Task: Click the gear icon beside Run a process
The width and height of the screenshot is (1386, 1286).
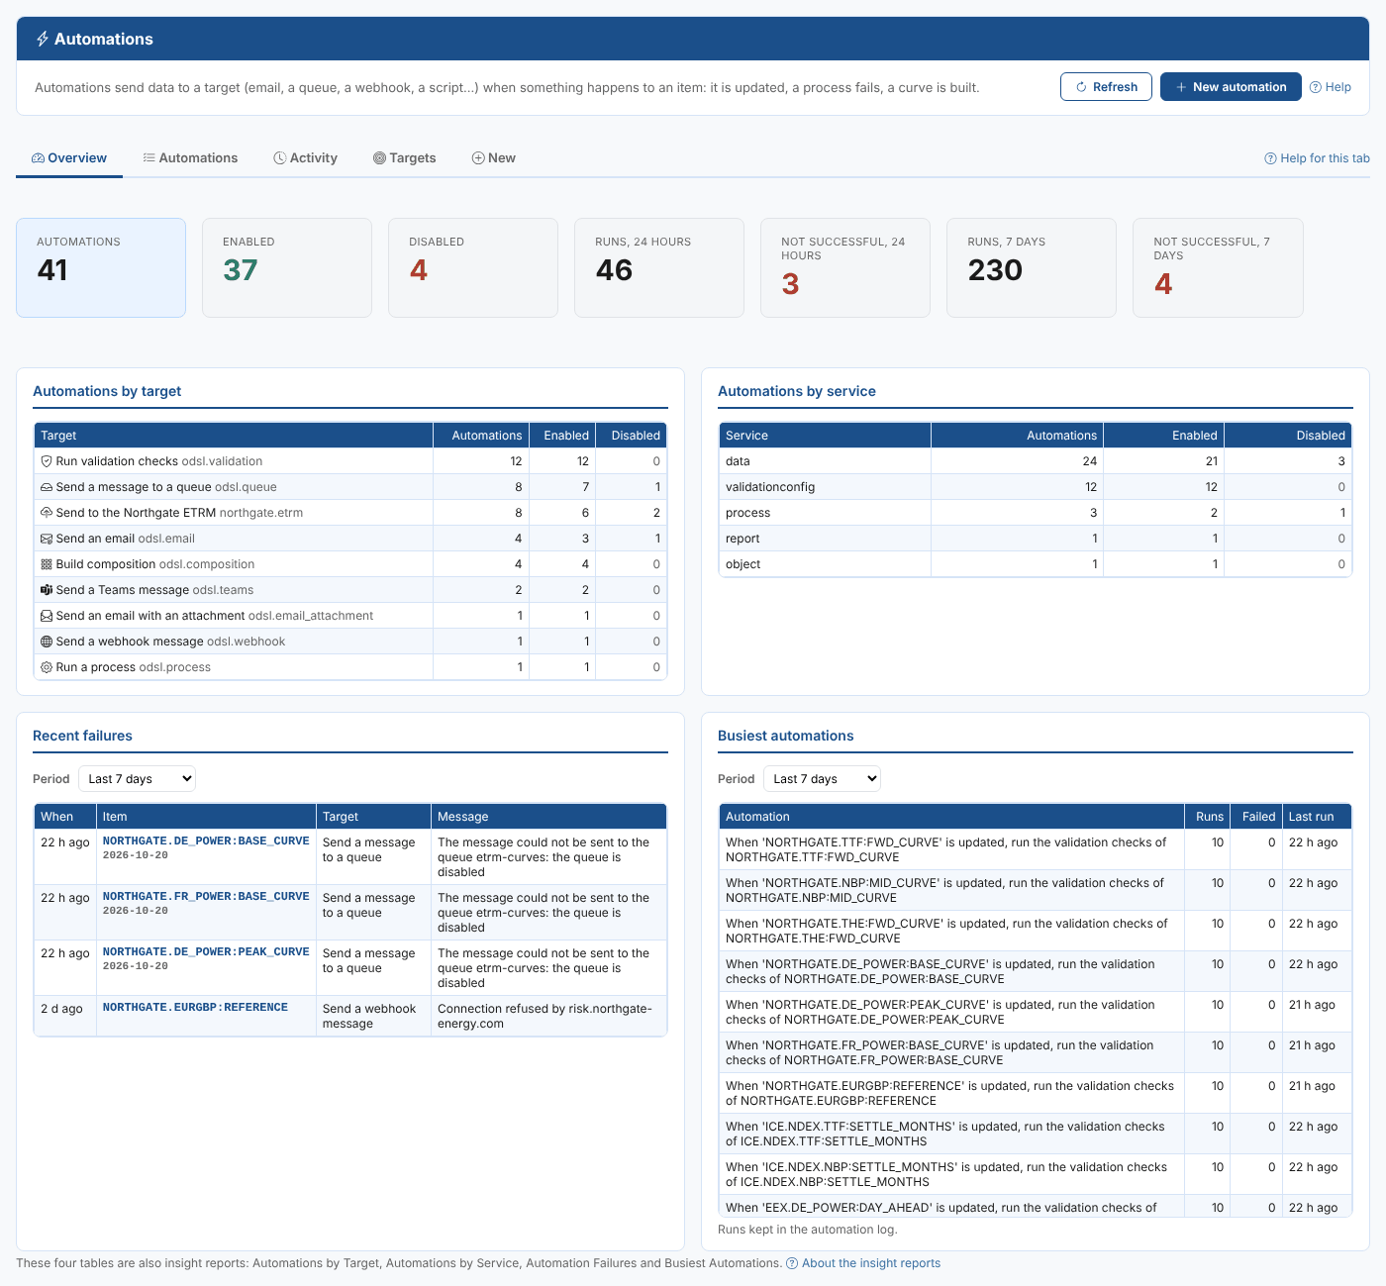Action: (47, 667)
